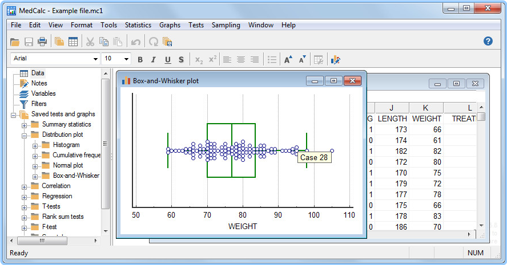Click the column L spreadsheet header
507x265 pixels.
click(460, 108)
